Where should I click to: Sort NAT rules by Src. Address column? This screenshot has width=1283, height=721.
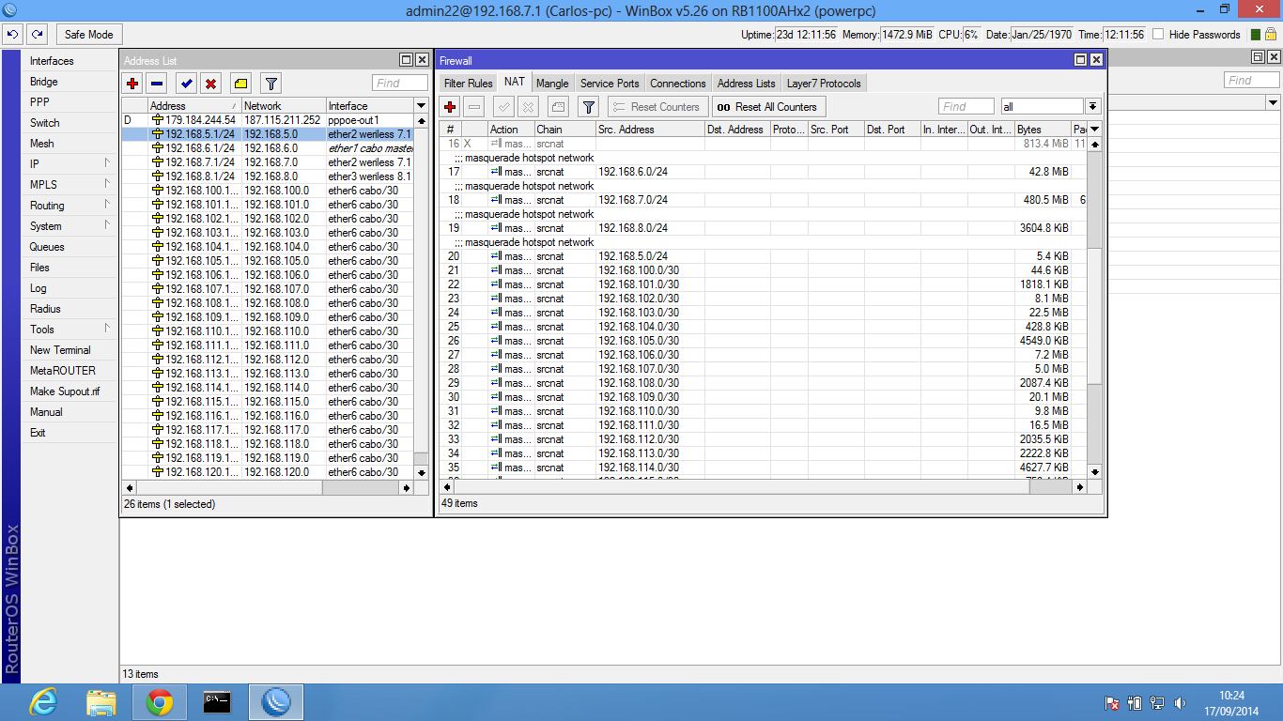coord(649,130)
